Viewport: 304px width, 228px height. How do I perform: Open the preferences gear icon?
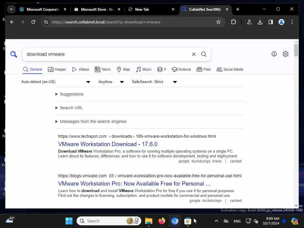pyautogui.click(x=285, y=54)
